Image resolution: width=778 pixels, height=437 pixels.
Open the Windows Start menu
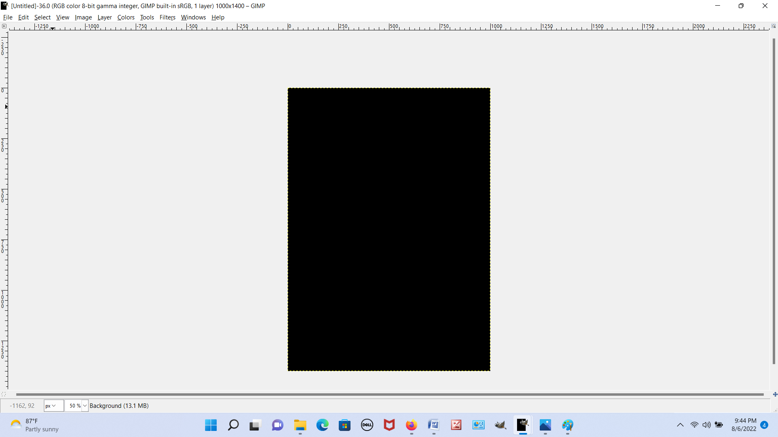(x=211, y=425)
